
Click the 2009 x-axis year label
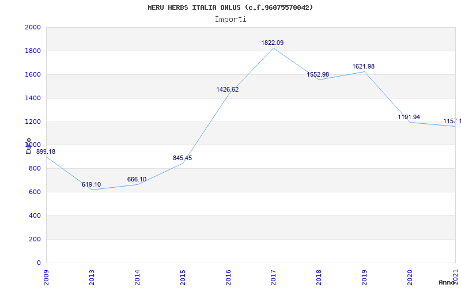pyautogui.click(x=47, y=278)
